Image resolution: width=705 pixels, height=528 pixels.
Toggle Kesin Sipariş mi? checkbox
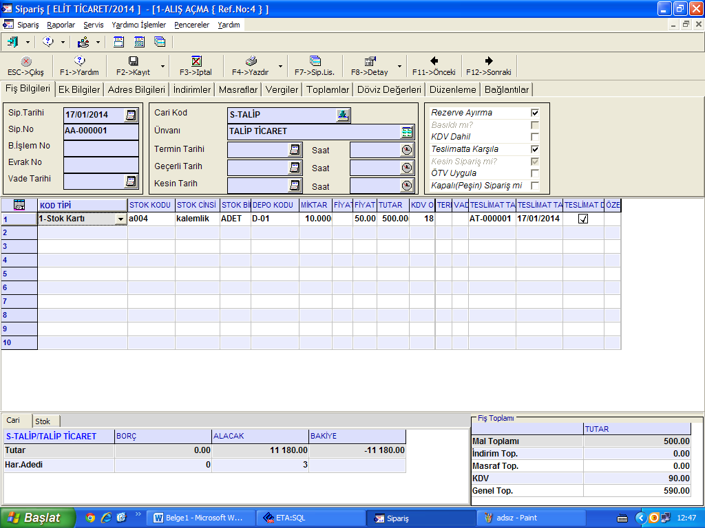point(534,161)
